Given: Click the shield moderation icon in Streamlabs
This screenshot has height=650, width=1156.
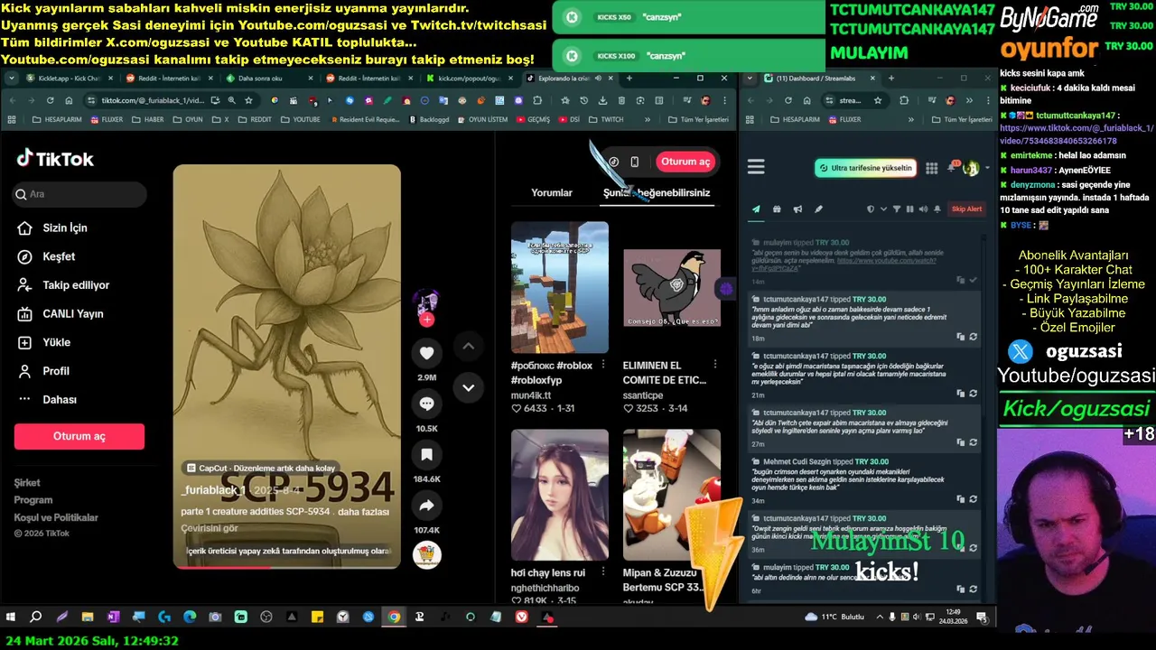Looking at the screenshot, I should coord(871,209).
